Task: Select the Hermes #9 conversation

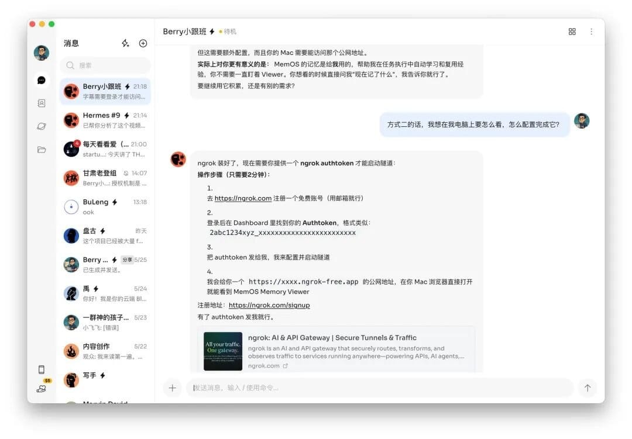Action: point(105,120)
